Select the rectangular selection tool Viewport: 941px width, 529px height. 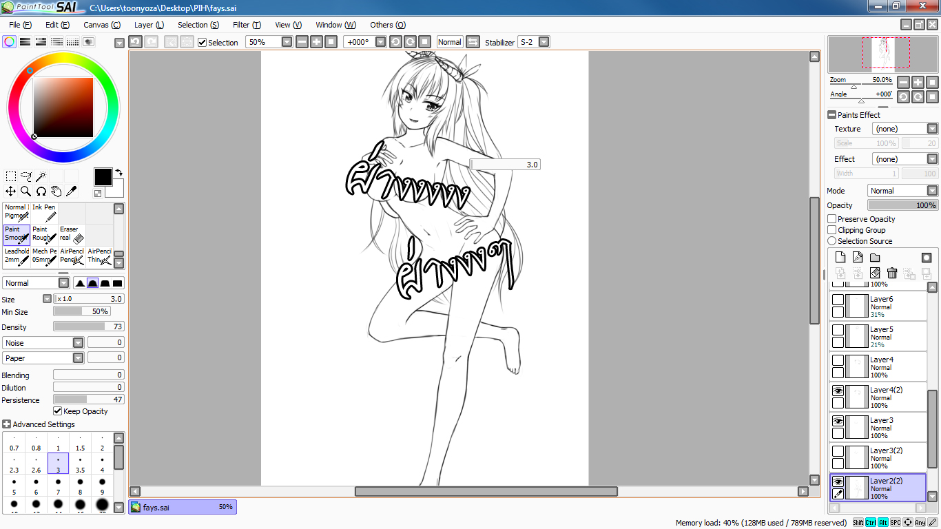coord(11,176)
